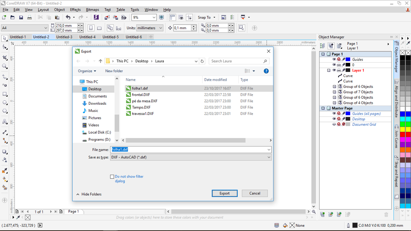Click the Name column header

click(x=131, y=80)
